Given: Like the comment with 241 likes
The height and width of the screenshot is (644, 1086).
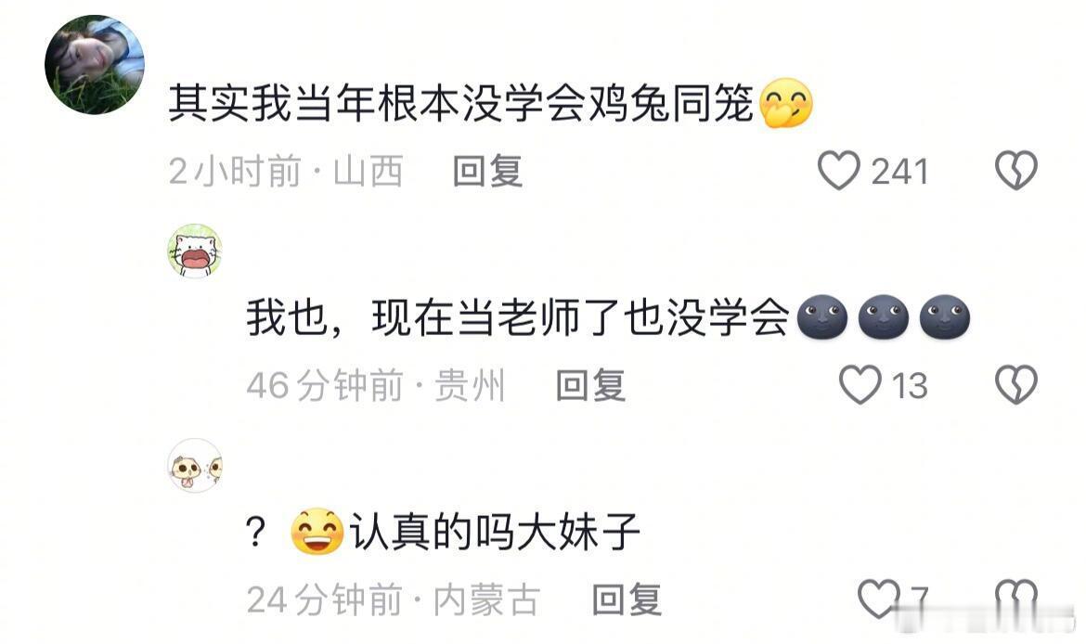Looking at the screenshot, I should pos(839,171).
